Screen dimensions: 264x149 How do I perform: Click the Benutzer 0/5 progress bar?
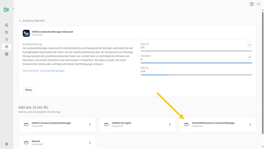click(196, 51)
